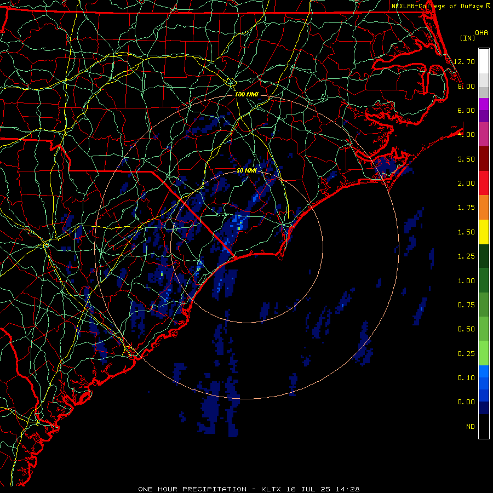Select the 1.50 legend value
This screenshot has width=493, height=493.
tap(466, 232)
